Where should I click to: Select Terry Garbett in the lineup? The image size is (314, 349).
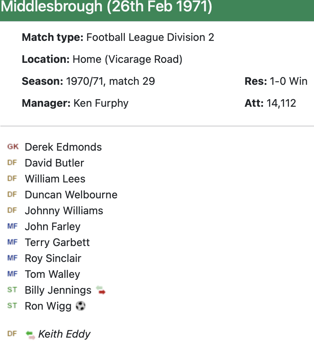[57, 242]
